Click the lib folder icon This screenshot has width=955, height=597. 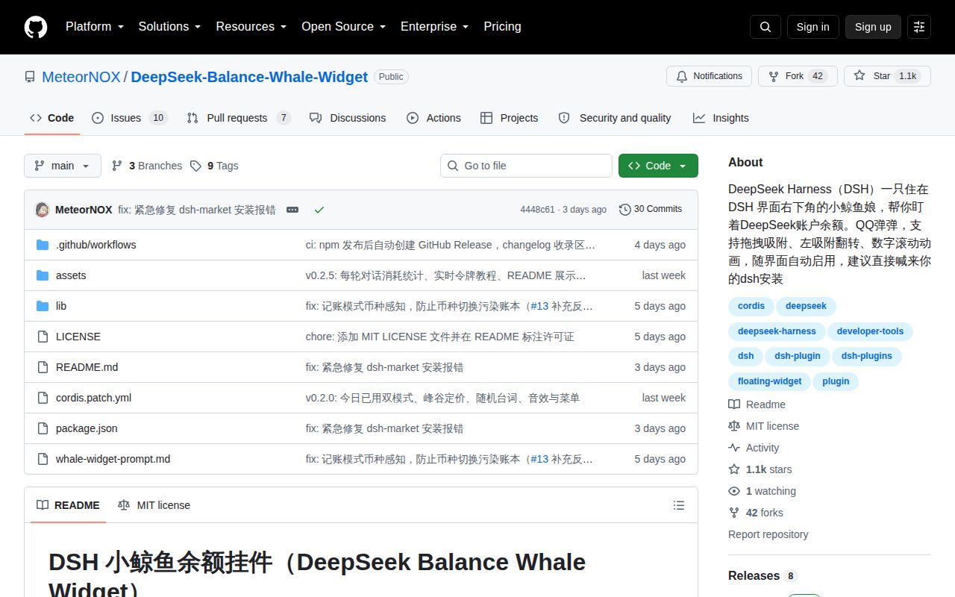point(43,306)
